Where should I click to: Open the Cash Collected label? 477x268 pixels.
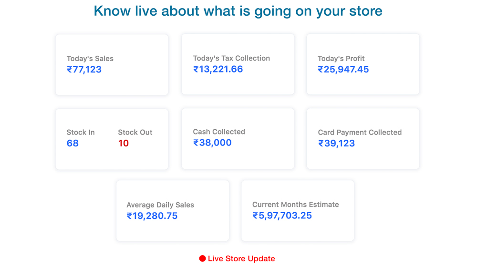(x=219, y=132)
